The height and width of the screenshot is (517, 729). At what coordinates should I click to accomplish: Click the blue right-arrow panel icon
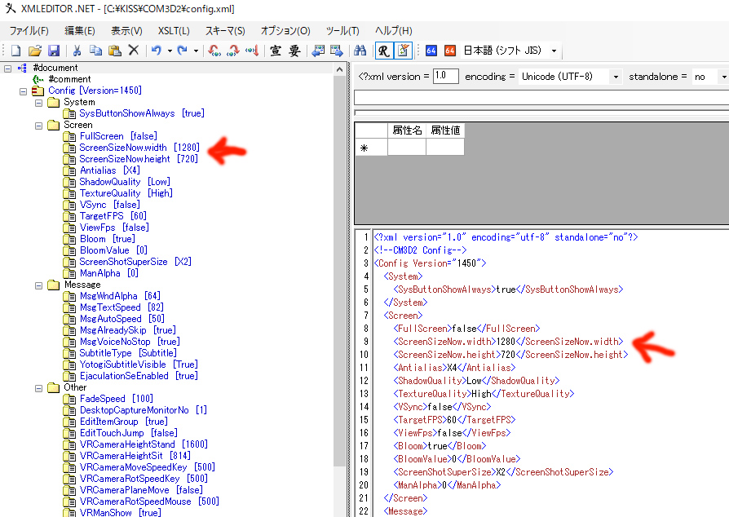pyautogui.click(x=337, y=51)
